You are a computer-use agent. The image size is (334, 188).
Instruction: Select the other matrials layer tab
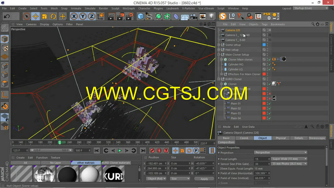click(x=86, y=163)
